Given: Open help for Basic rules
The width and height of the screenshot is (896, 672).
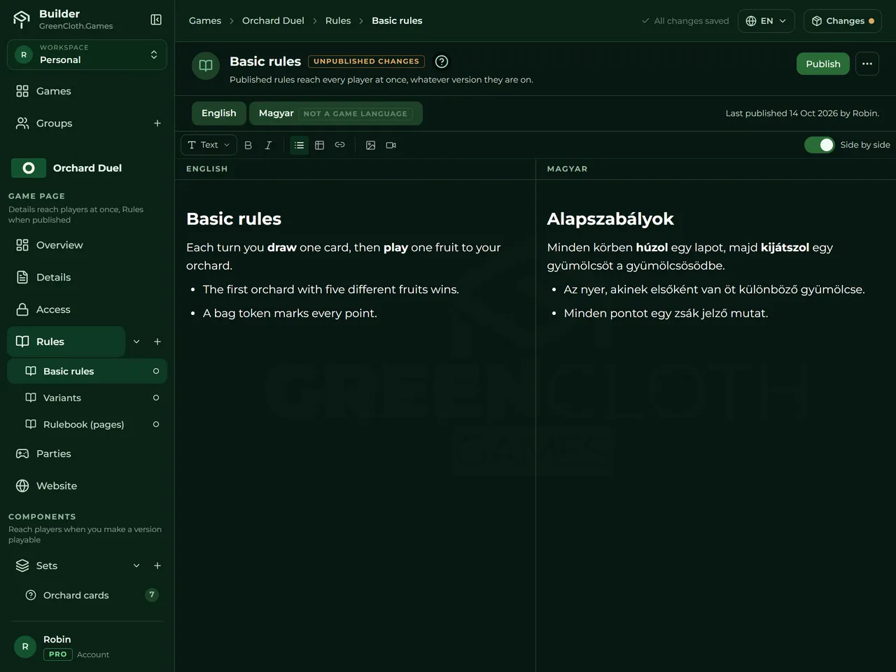Looking at the screenshot, I should (442, 62).
